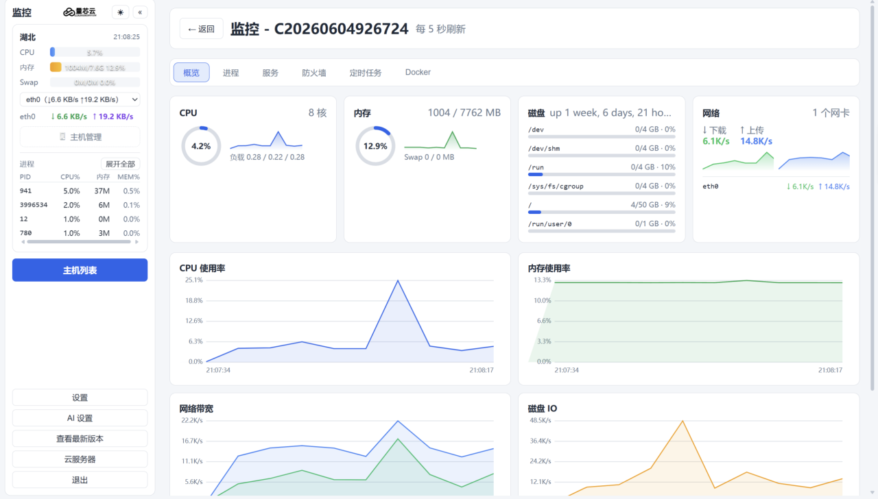Open 设置 settings in the sidebar
Image resolution: width=878 pixels, height=499 pixels.
click(80, 398)
